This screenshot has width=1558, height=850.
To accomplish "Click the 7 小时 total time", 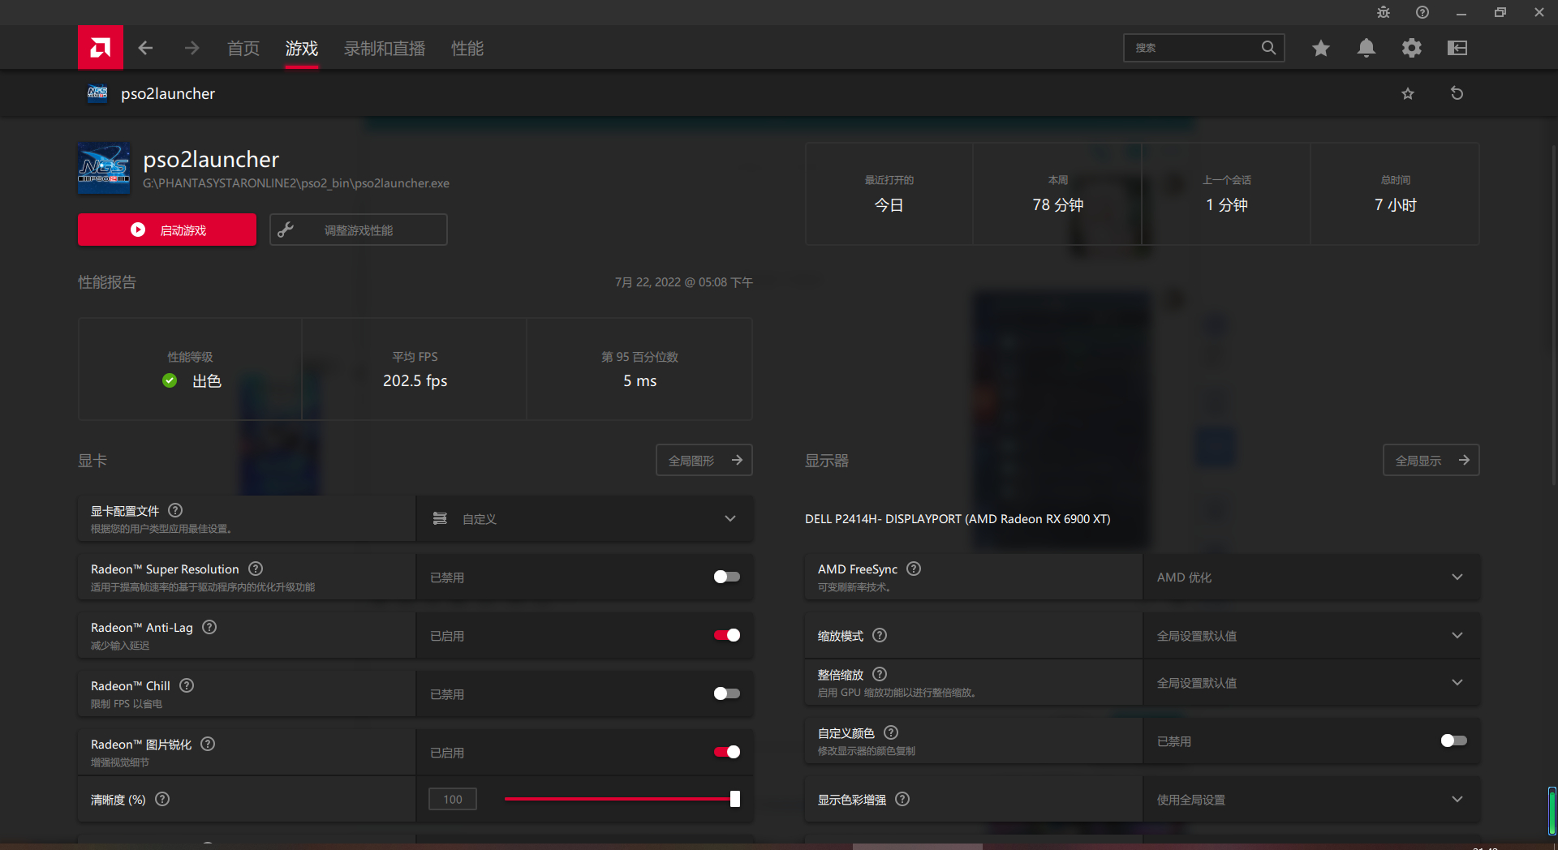I will pos(1396,204).
